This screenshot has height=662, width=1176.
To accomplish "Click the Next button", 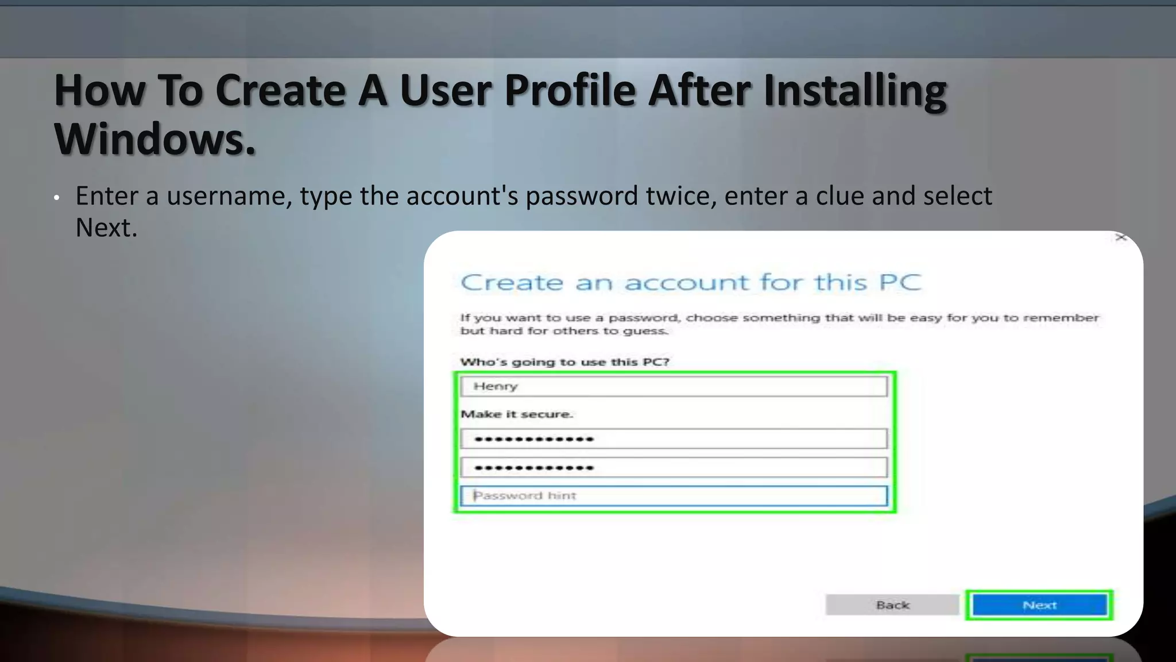I will [1040, 605].
